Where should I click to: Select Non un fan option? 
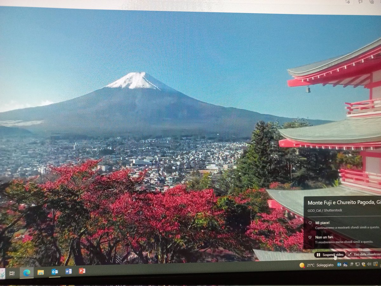[324, 237]
